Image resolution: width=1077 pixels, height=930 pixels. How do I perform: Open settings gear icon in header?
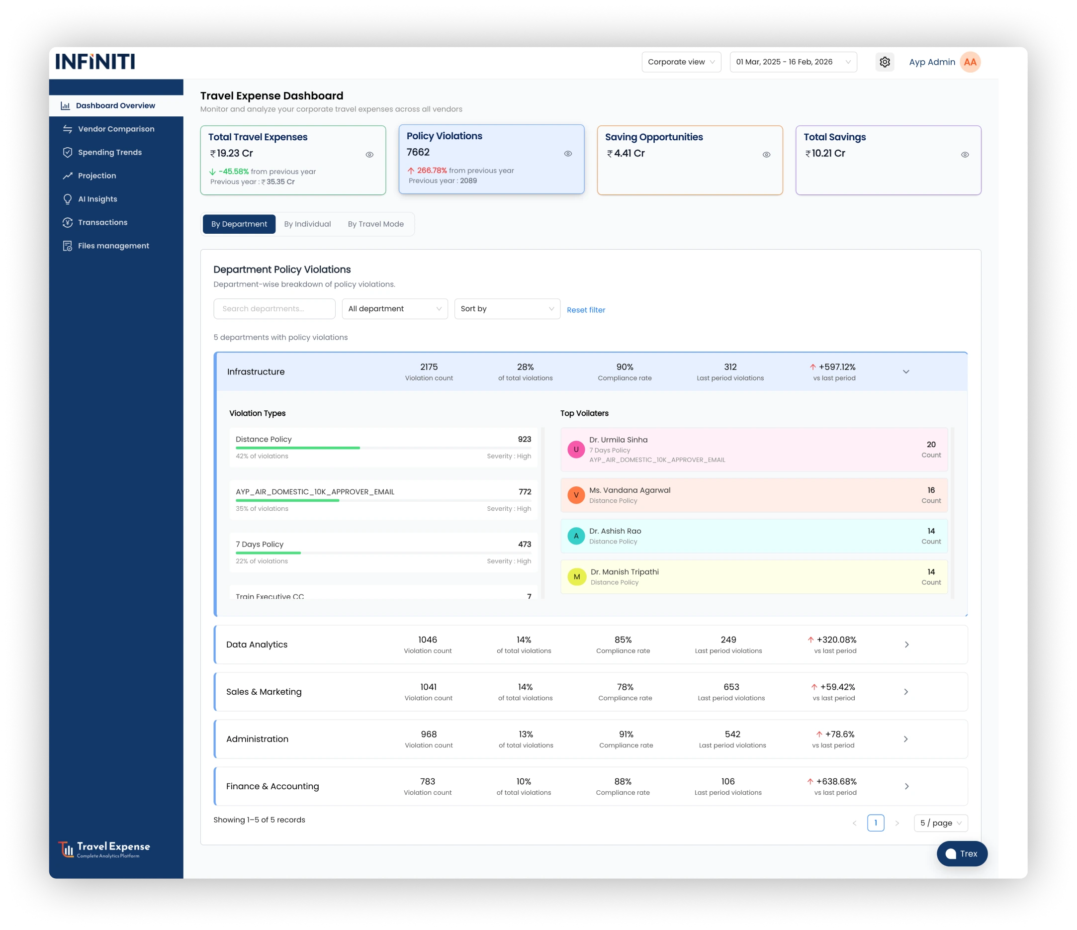[884, 62]
